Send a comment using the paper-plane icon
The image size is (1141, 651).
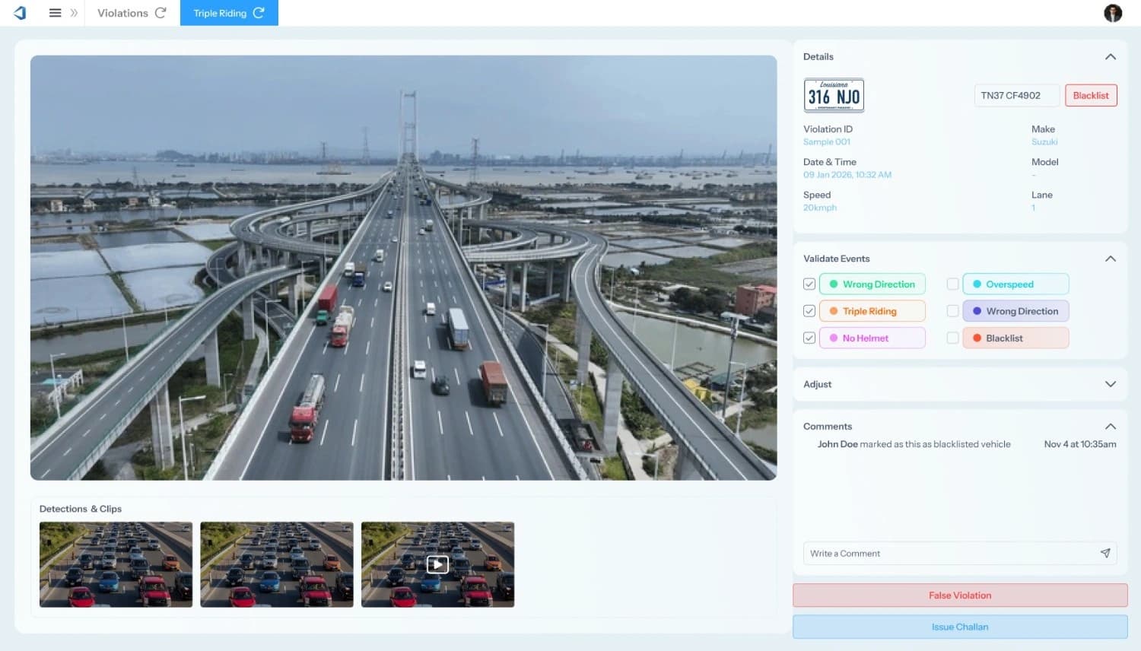[x=1106, y=553]
